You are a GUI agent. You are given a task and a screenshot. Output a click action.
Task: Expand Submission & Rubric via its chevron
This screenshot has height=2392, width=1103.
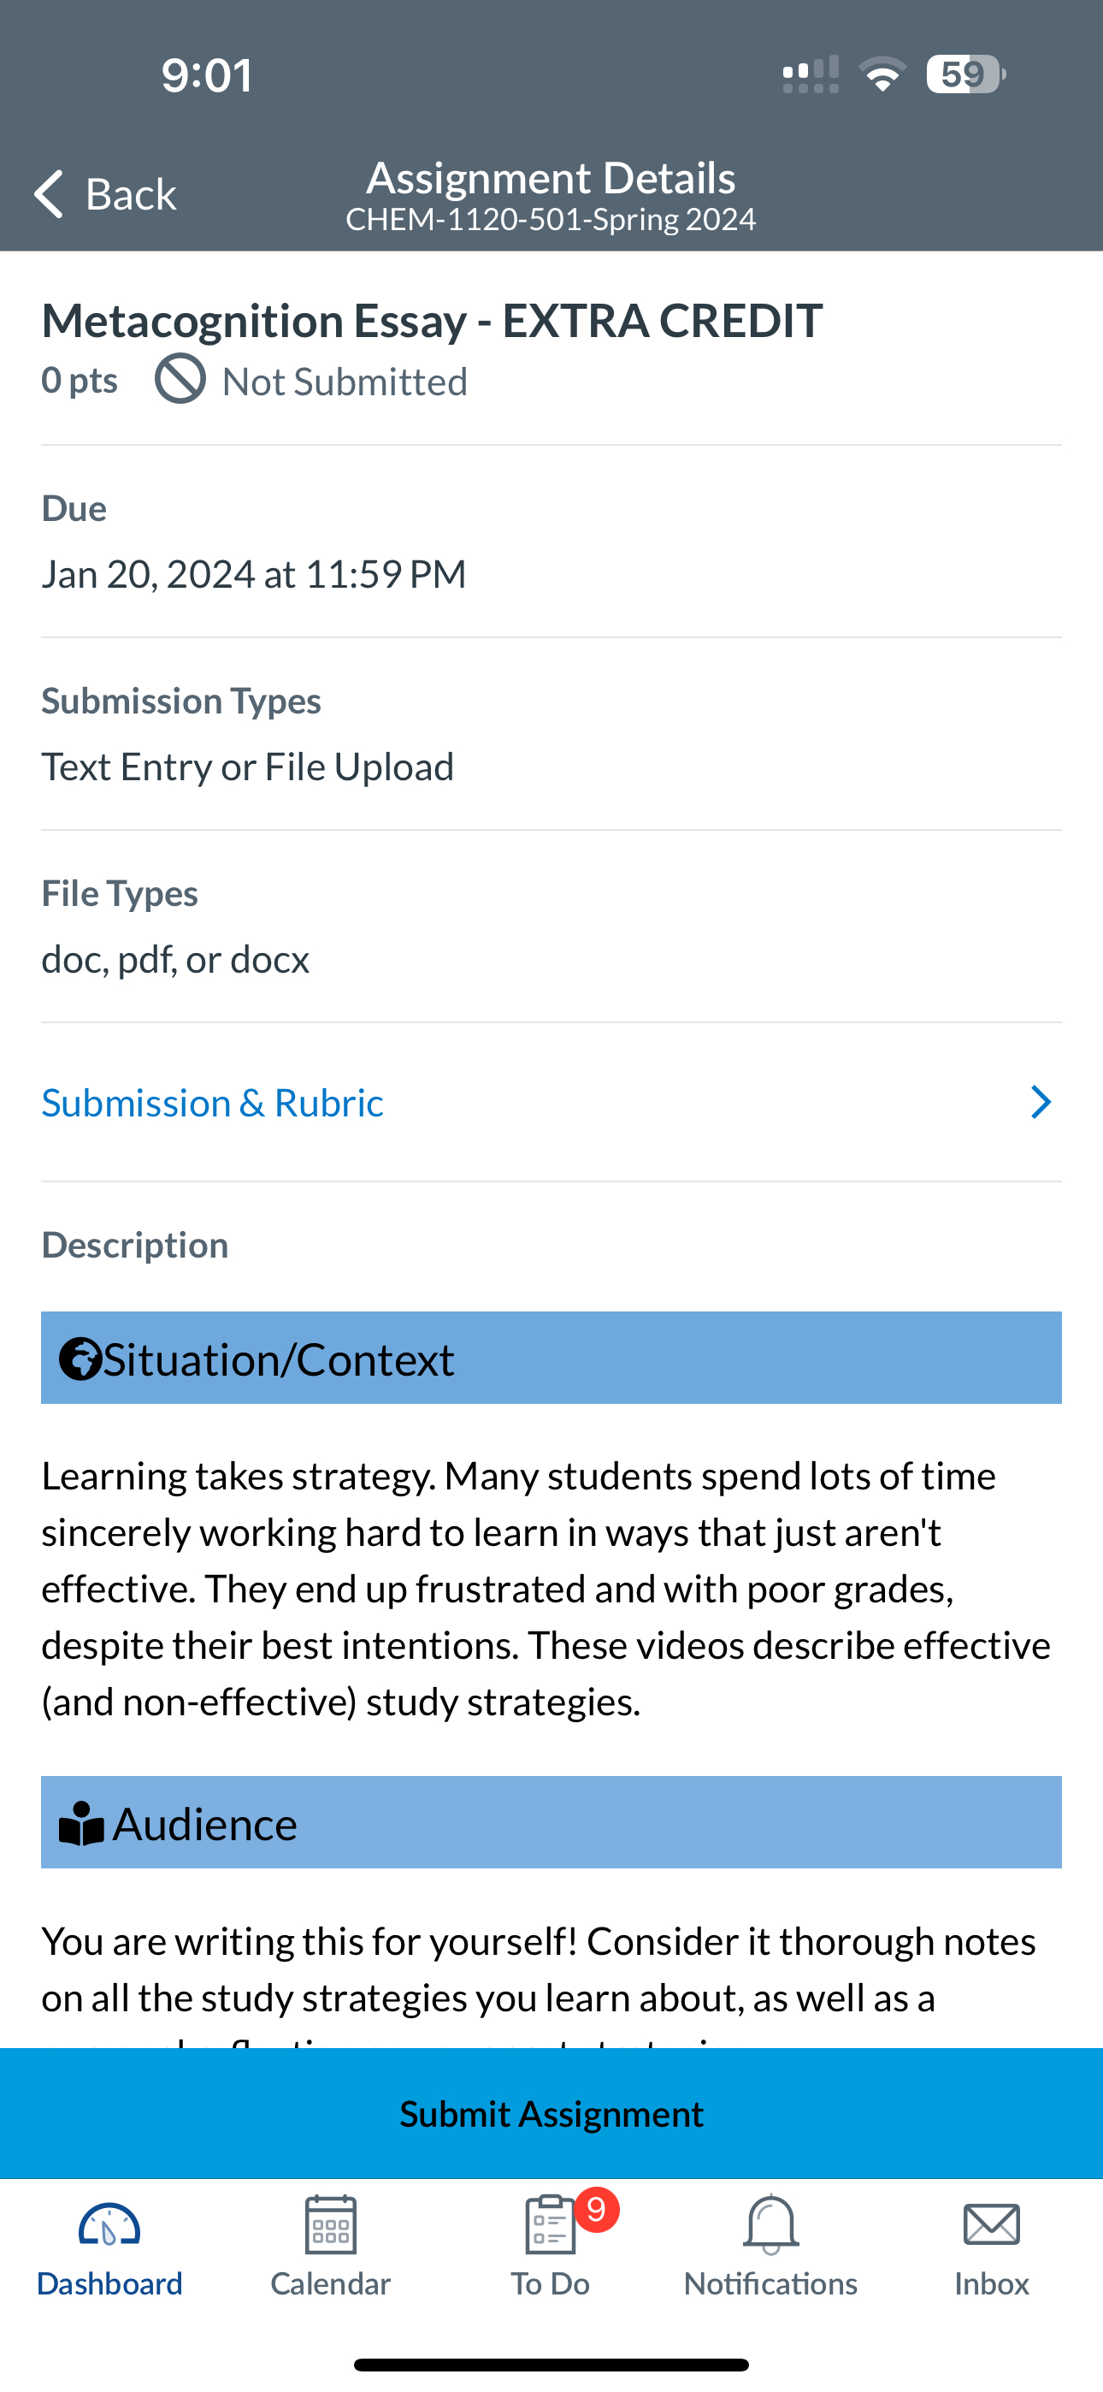click(x=1040, y=1102)
